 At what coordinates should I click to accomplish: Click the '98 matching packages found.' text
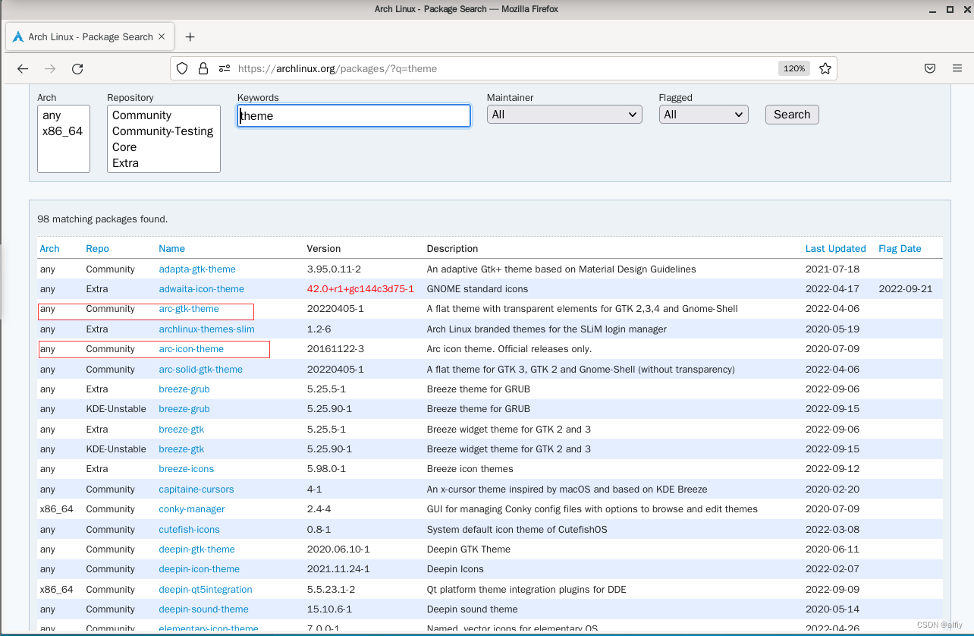point(102,219)
